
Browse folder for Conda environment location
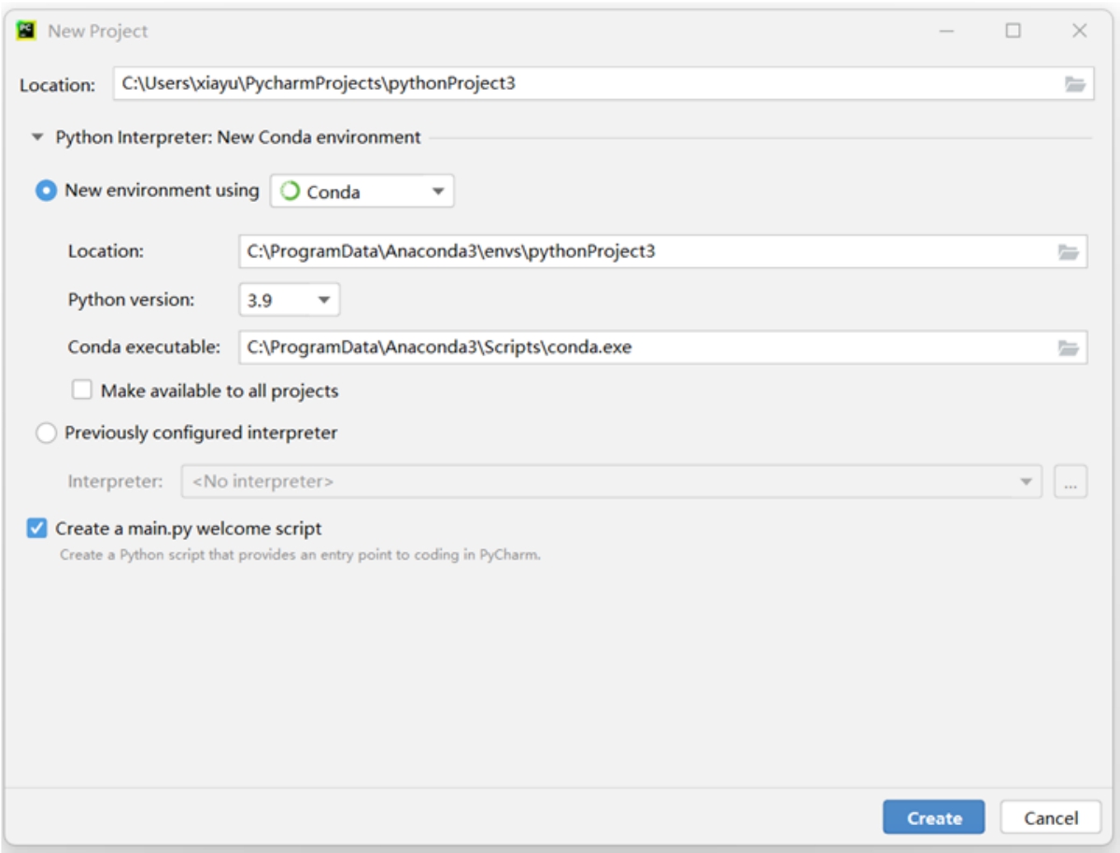click(1068, 252)
